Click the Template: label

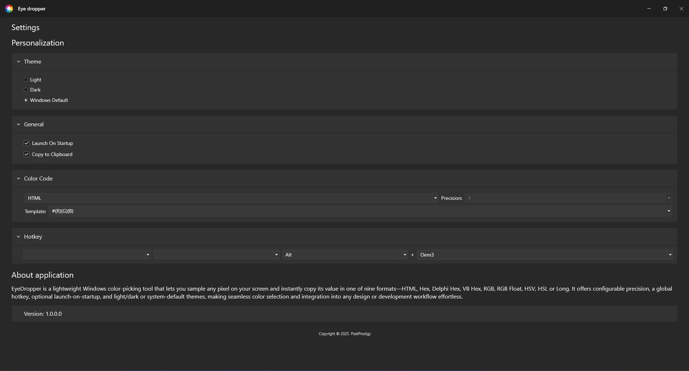pos(35,212)
